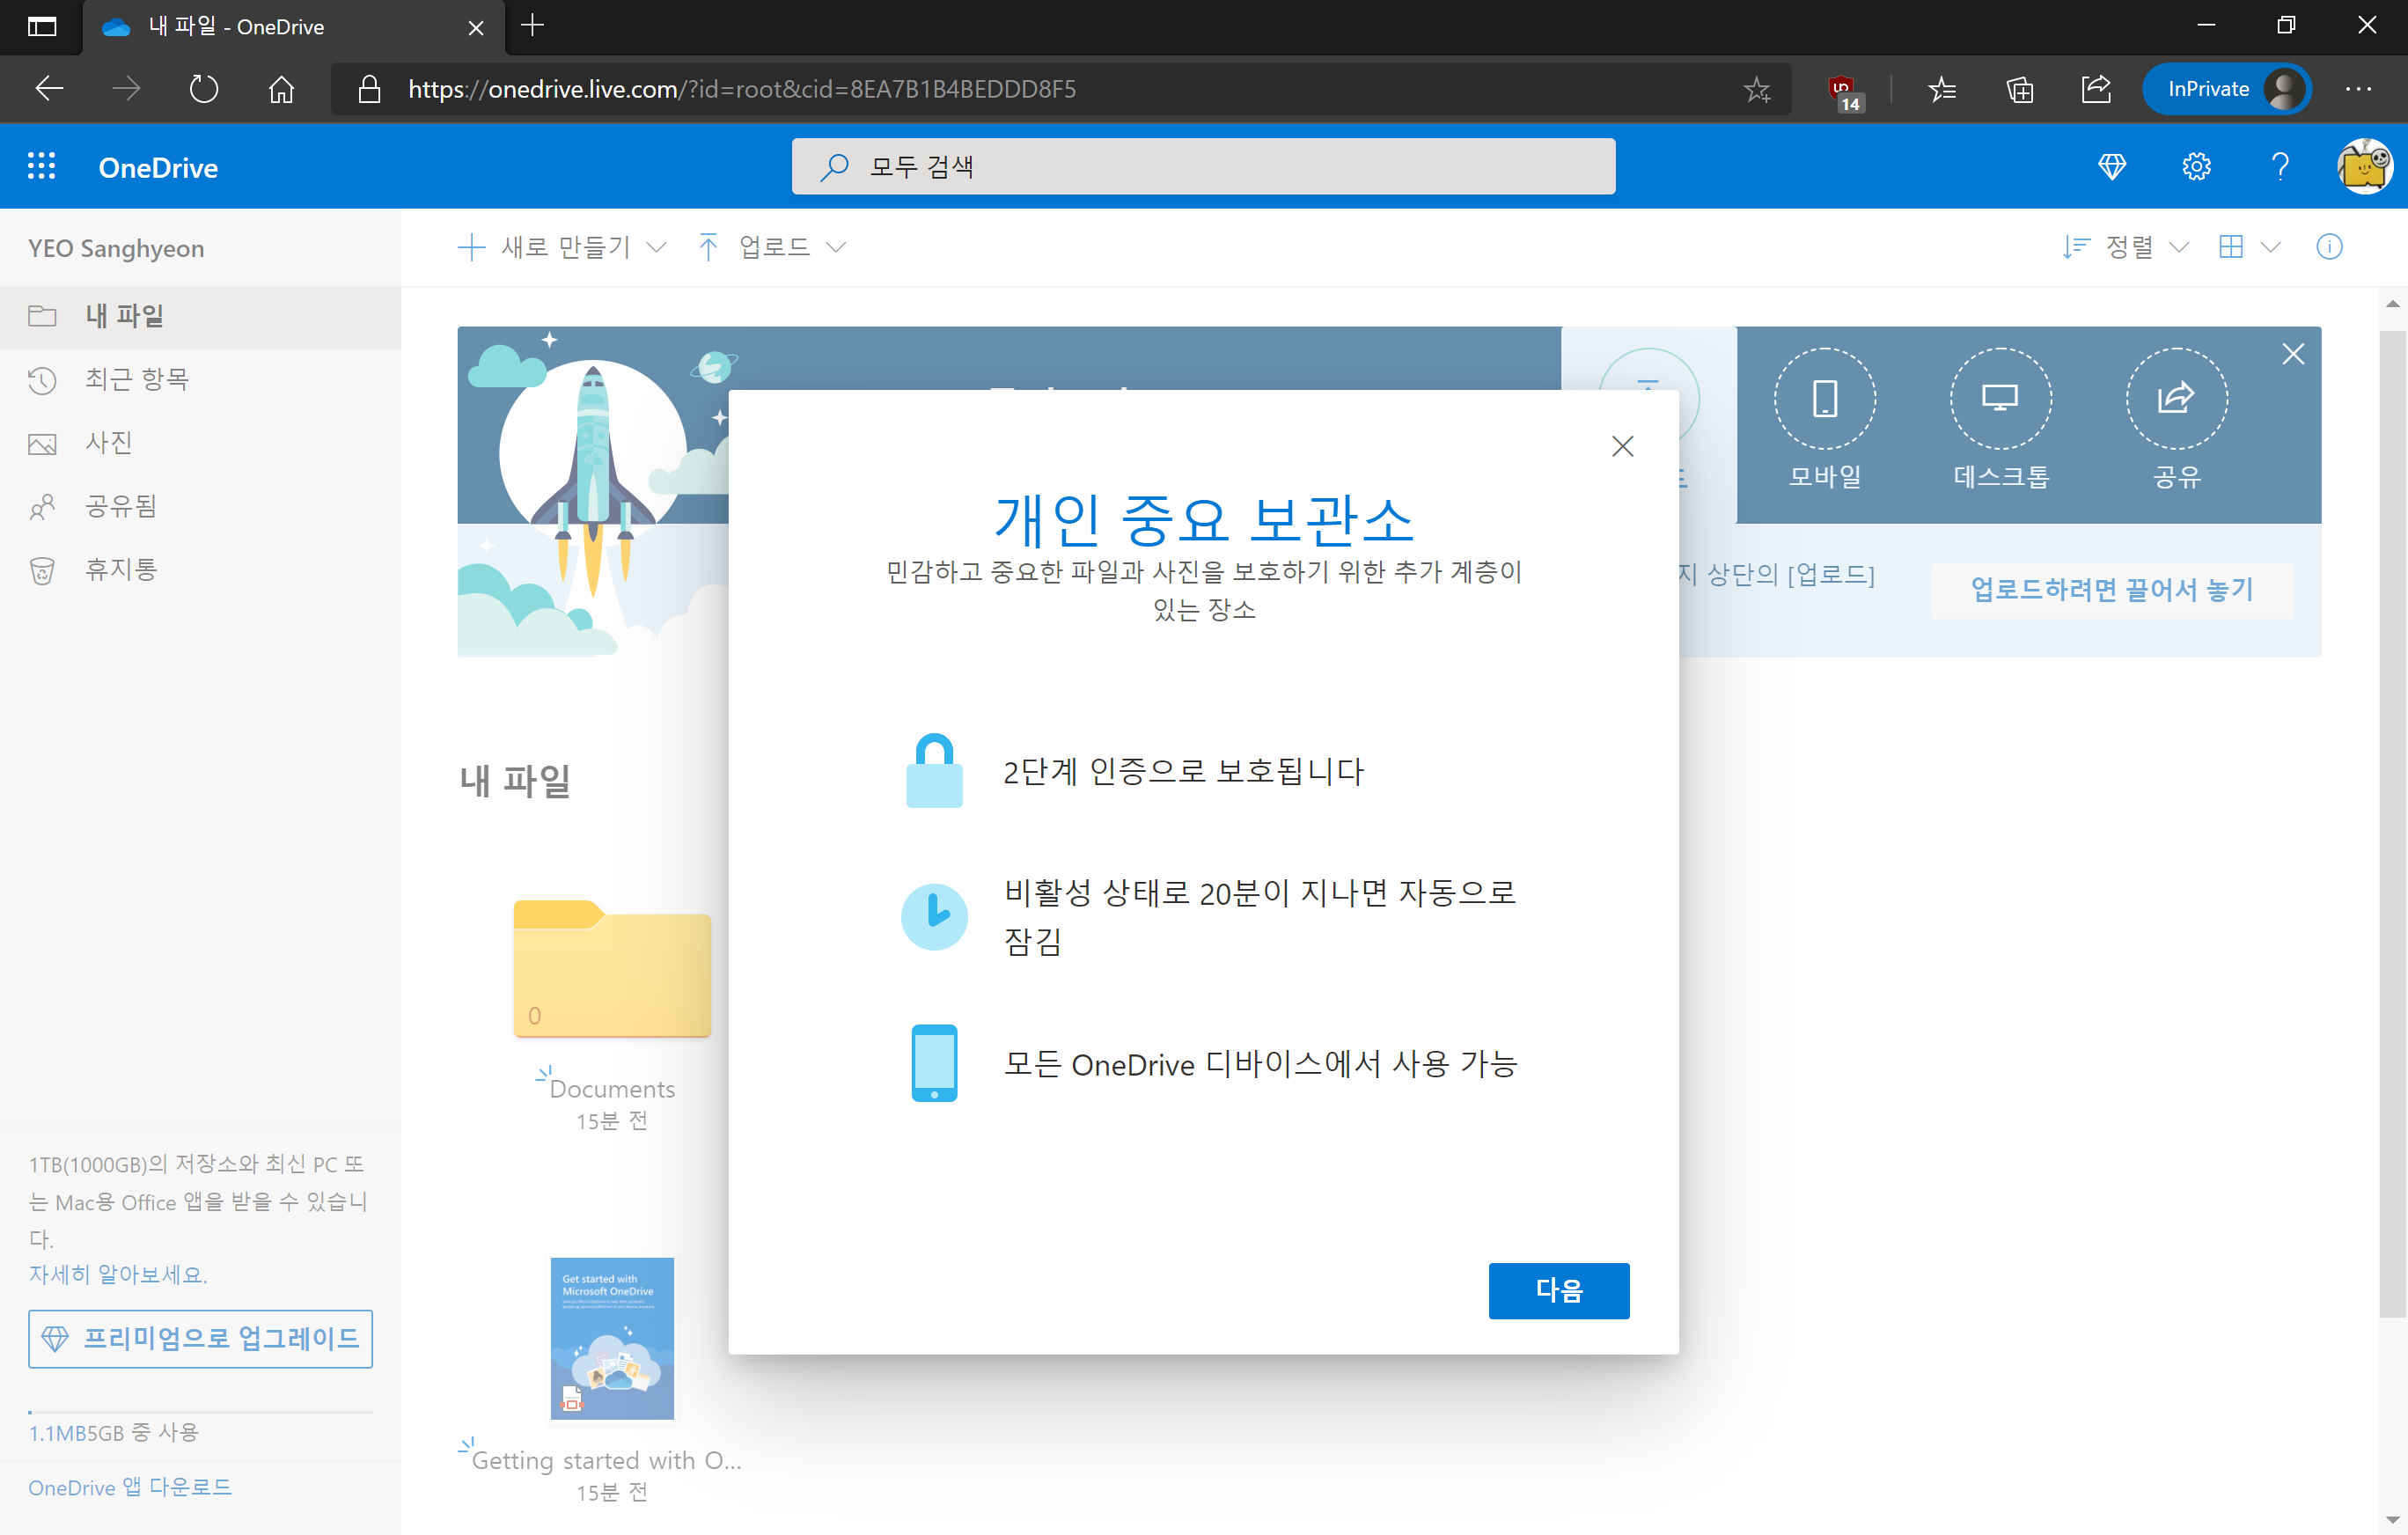Open the 정렬 sort dropdown

coord(2125,247)
